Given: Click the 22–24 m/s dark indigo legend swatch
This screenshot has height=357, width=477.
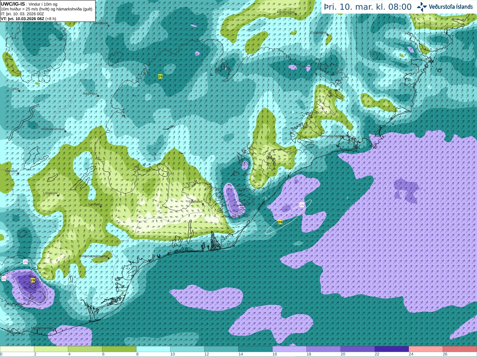Looking at the screenshot, I should tap(392, 349).
